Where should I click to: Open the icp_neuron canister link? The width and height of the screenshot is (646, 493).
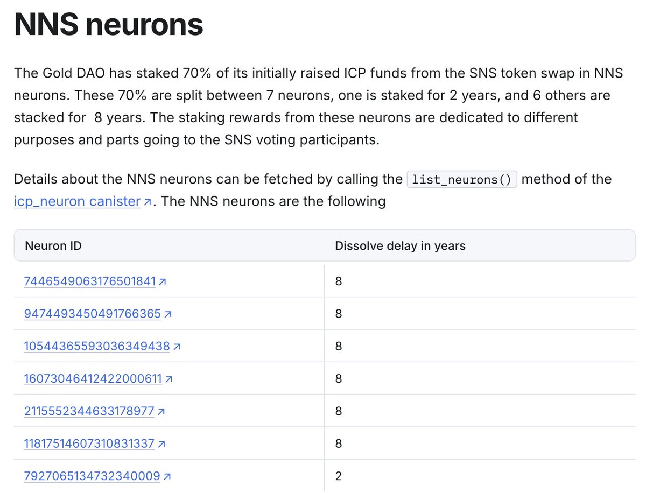point(78,202)
